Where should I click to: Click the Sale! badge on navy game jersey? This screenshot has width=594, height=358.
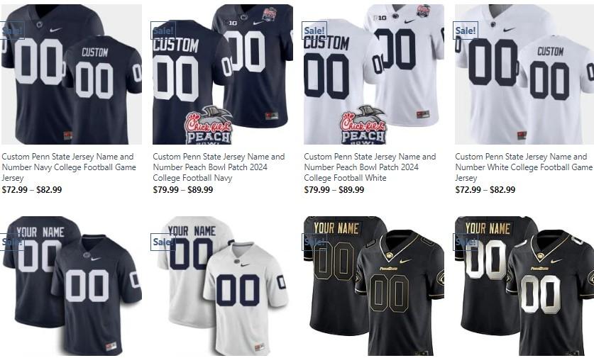click(13, 30)
